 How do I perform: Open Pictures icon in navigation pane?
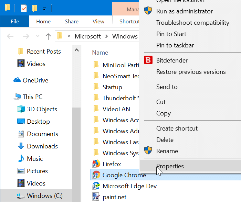pyautogui.click(x=21, y=171)
